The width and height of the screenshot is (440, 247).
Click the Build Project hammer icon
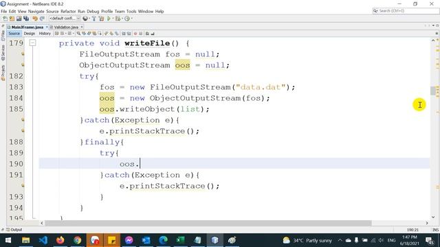(x=94, y=19)
